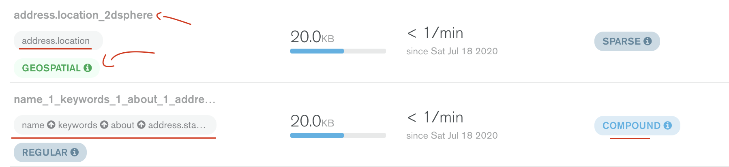
Task: Click ascending arrow icon after 'about' field
Action: click(141, 125)
